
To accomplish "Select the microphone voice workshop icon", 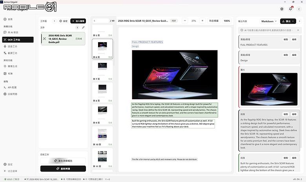I will (x=5, y=46).
